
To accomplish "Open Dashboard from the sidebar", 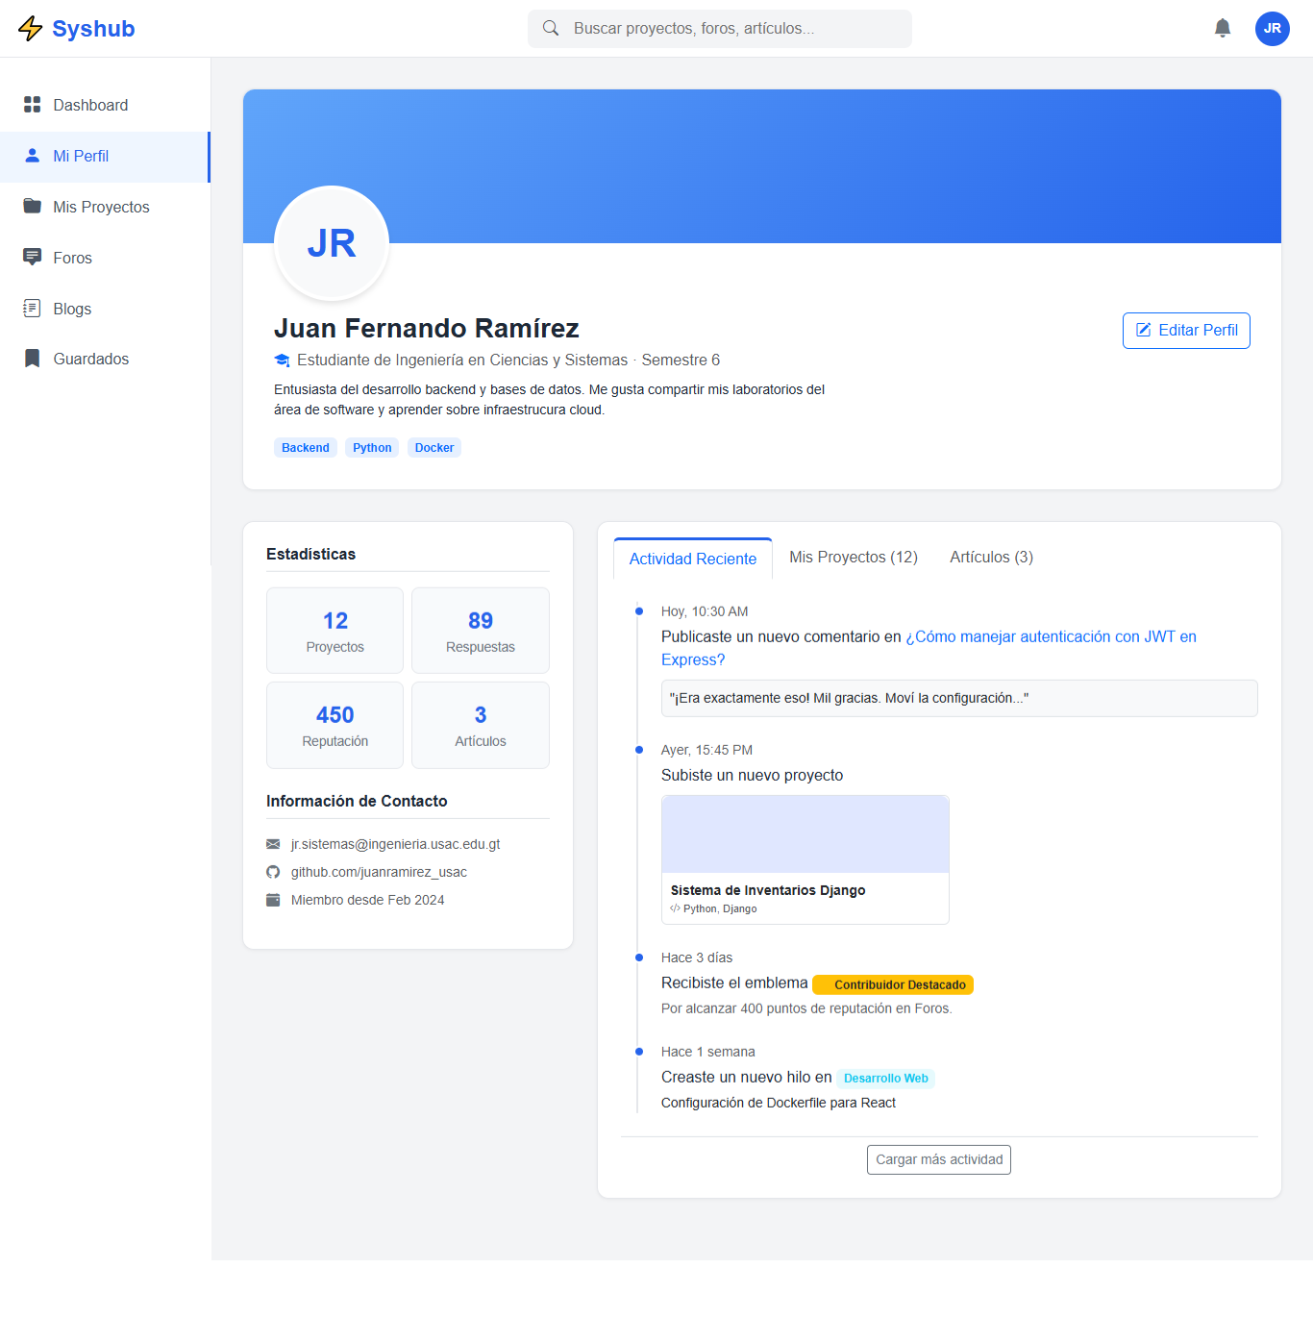I will (x=90, y=105).
